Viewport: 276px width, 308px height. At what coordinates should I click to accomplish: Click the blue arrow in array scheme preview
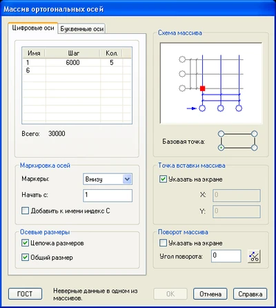point(191,108)
